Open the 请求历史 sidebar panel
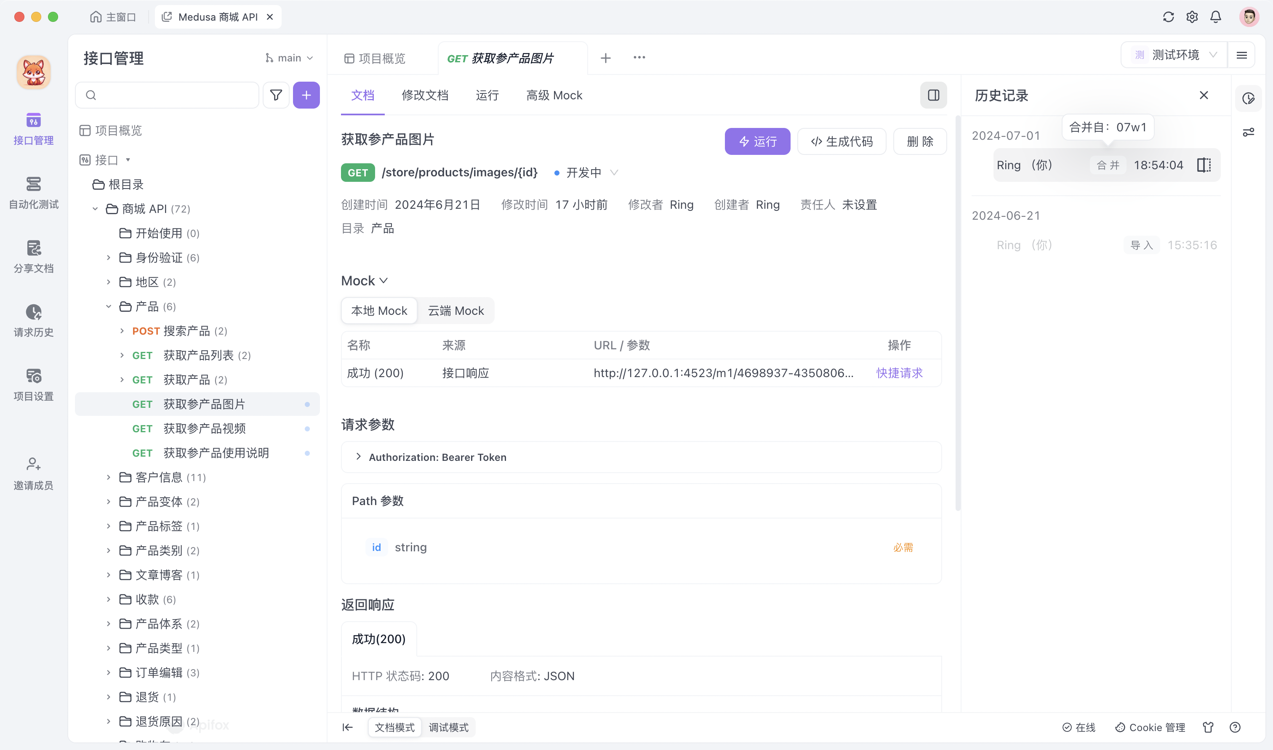Screen dimensions: 1273x750 [x=33, y=320]
